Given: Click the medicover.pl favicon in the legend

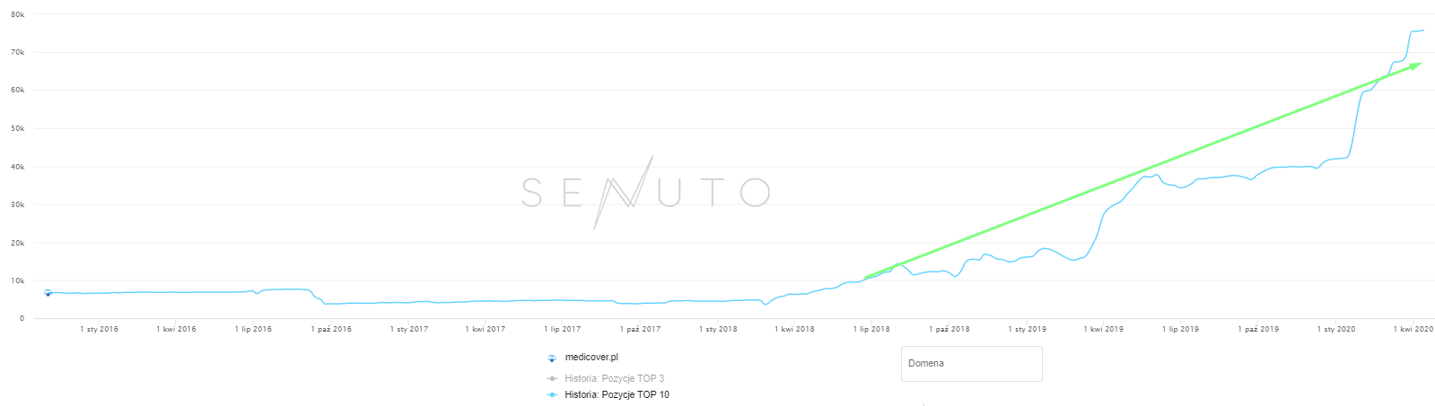Looking at the screenshot, I should pyautogui.click(x=552, y=358).
